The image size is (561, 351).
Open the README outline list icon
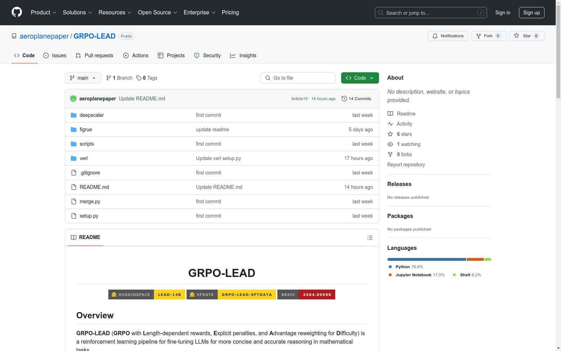370,238
